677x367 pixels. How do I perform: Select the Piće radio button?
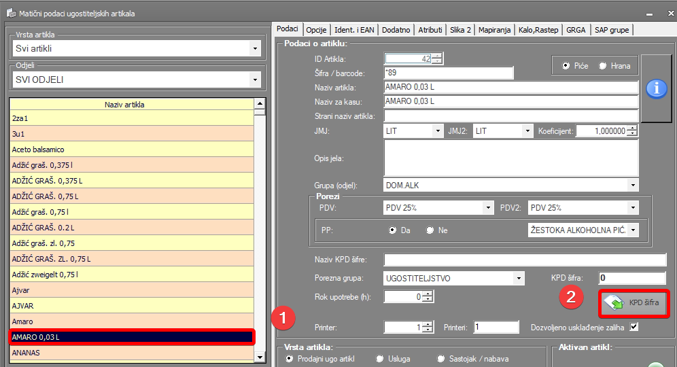tap(566, 66)
